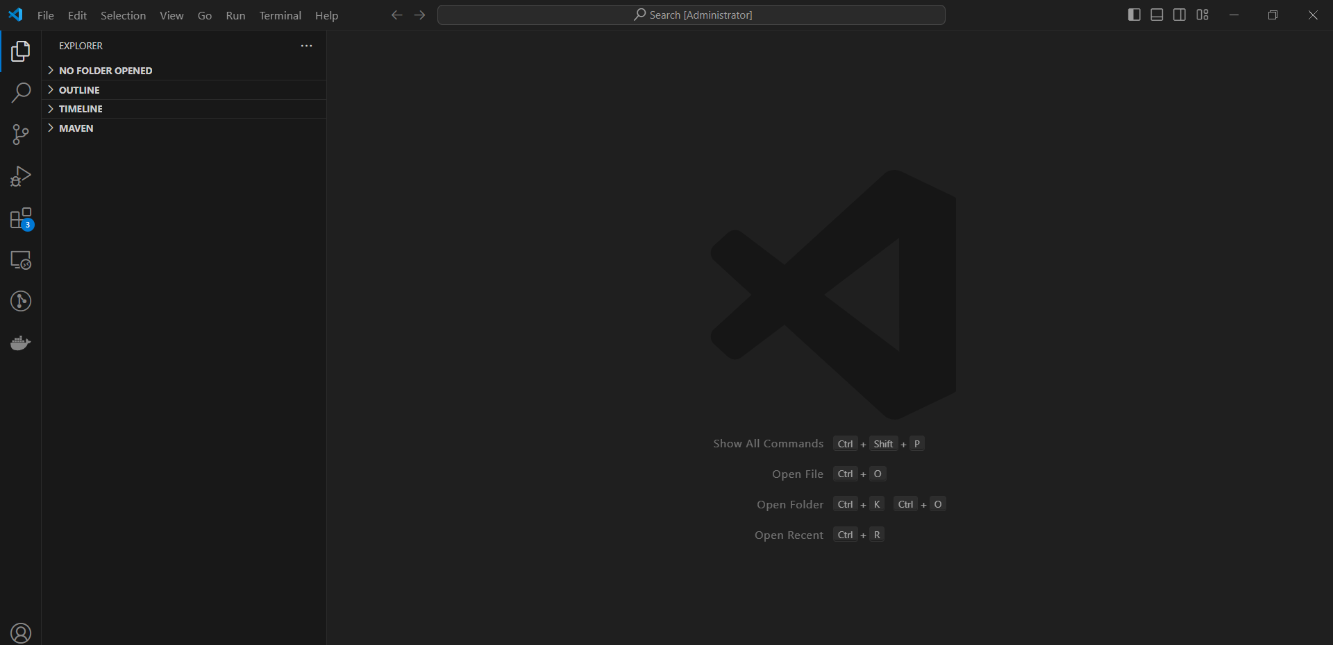Click the Show All Commands label
The height and width of the screenshot is (645, 1333).
coord(768,444)
